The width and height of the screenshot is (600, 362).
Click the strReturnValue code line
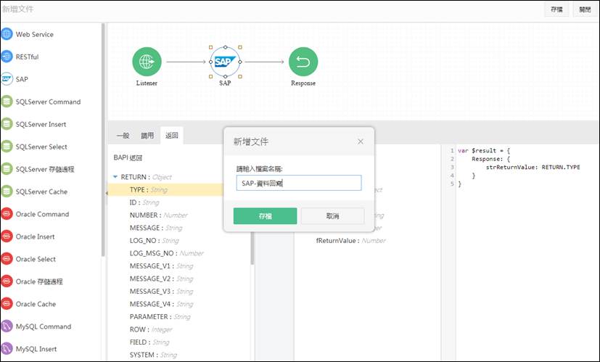533,168
